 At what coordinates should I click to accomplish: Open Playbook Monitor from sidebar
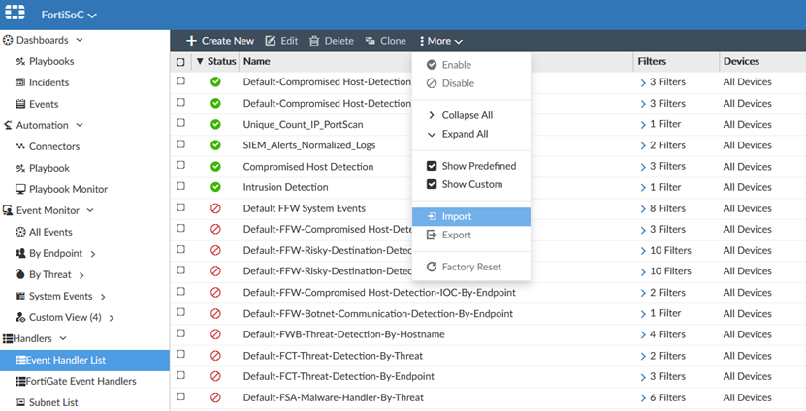[68, 189]
